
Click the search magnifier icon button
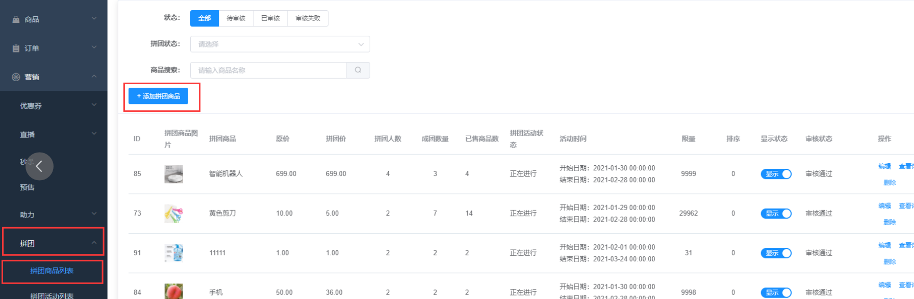(x=358, y=70)
